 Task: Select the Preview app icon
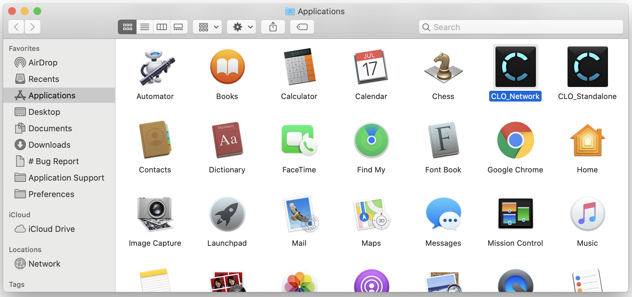click(443, 282)
